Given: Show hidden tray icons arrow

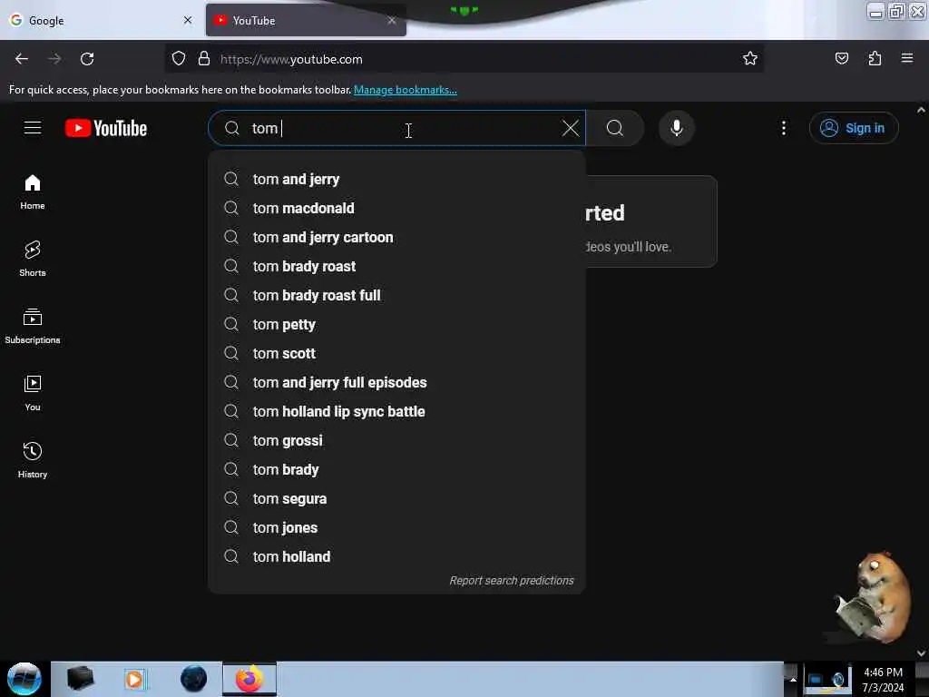Looking at the screenshot, I should tap(791, 679).
